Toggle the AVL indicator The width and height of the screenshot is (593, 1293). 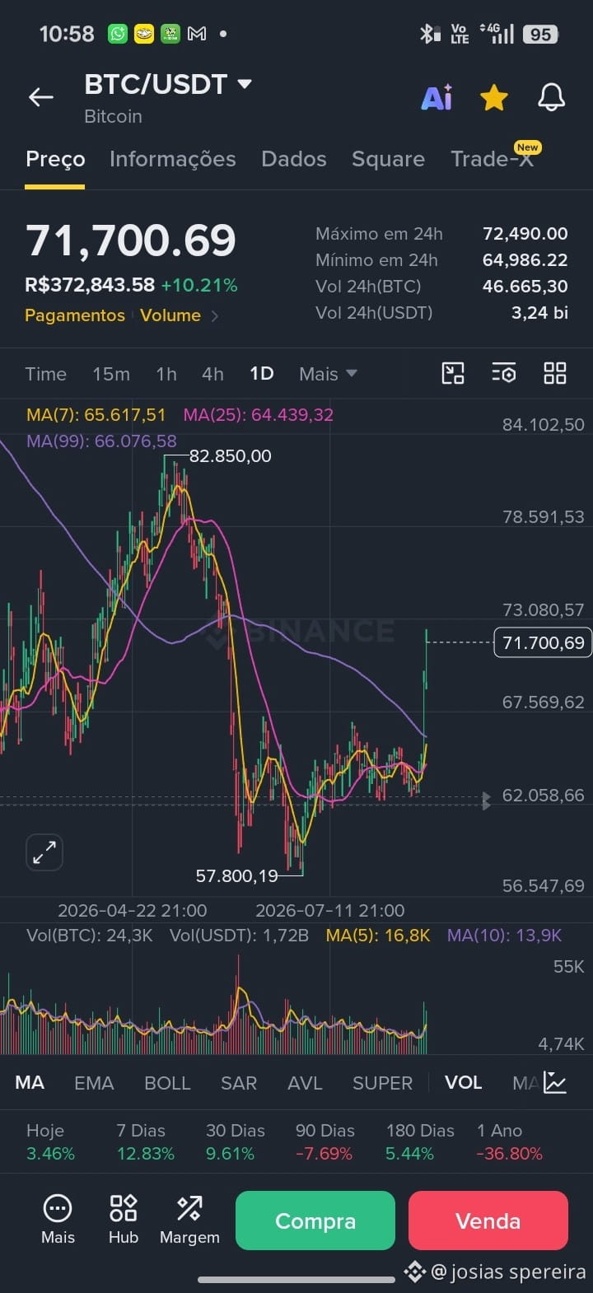[x=305, y=1083]
